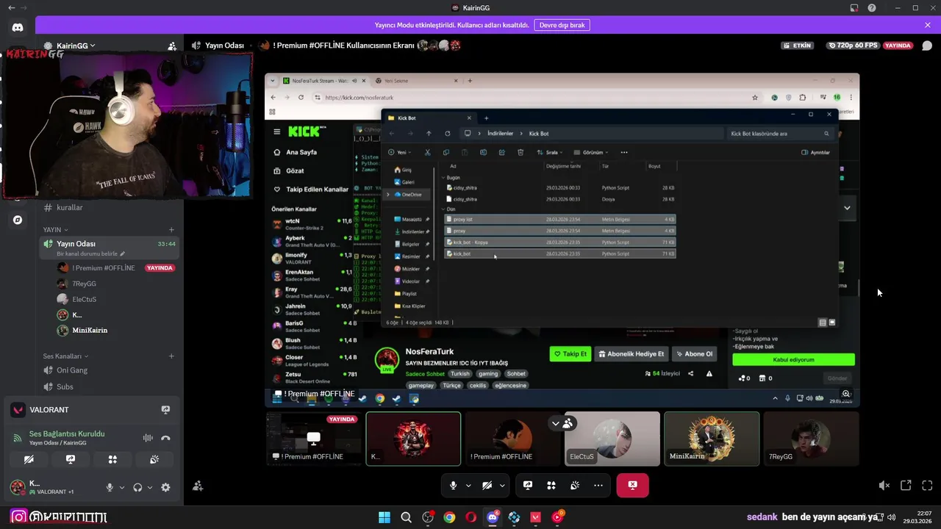Open activities launcher in the voice panel
The image size is (941, 529).
[112, 459]
